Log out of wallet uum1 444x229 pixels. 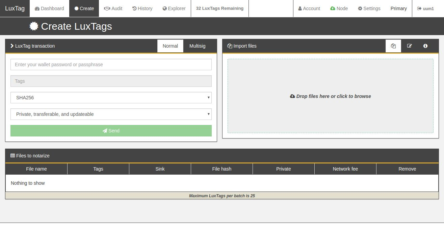(x=425, y=8)
